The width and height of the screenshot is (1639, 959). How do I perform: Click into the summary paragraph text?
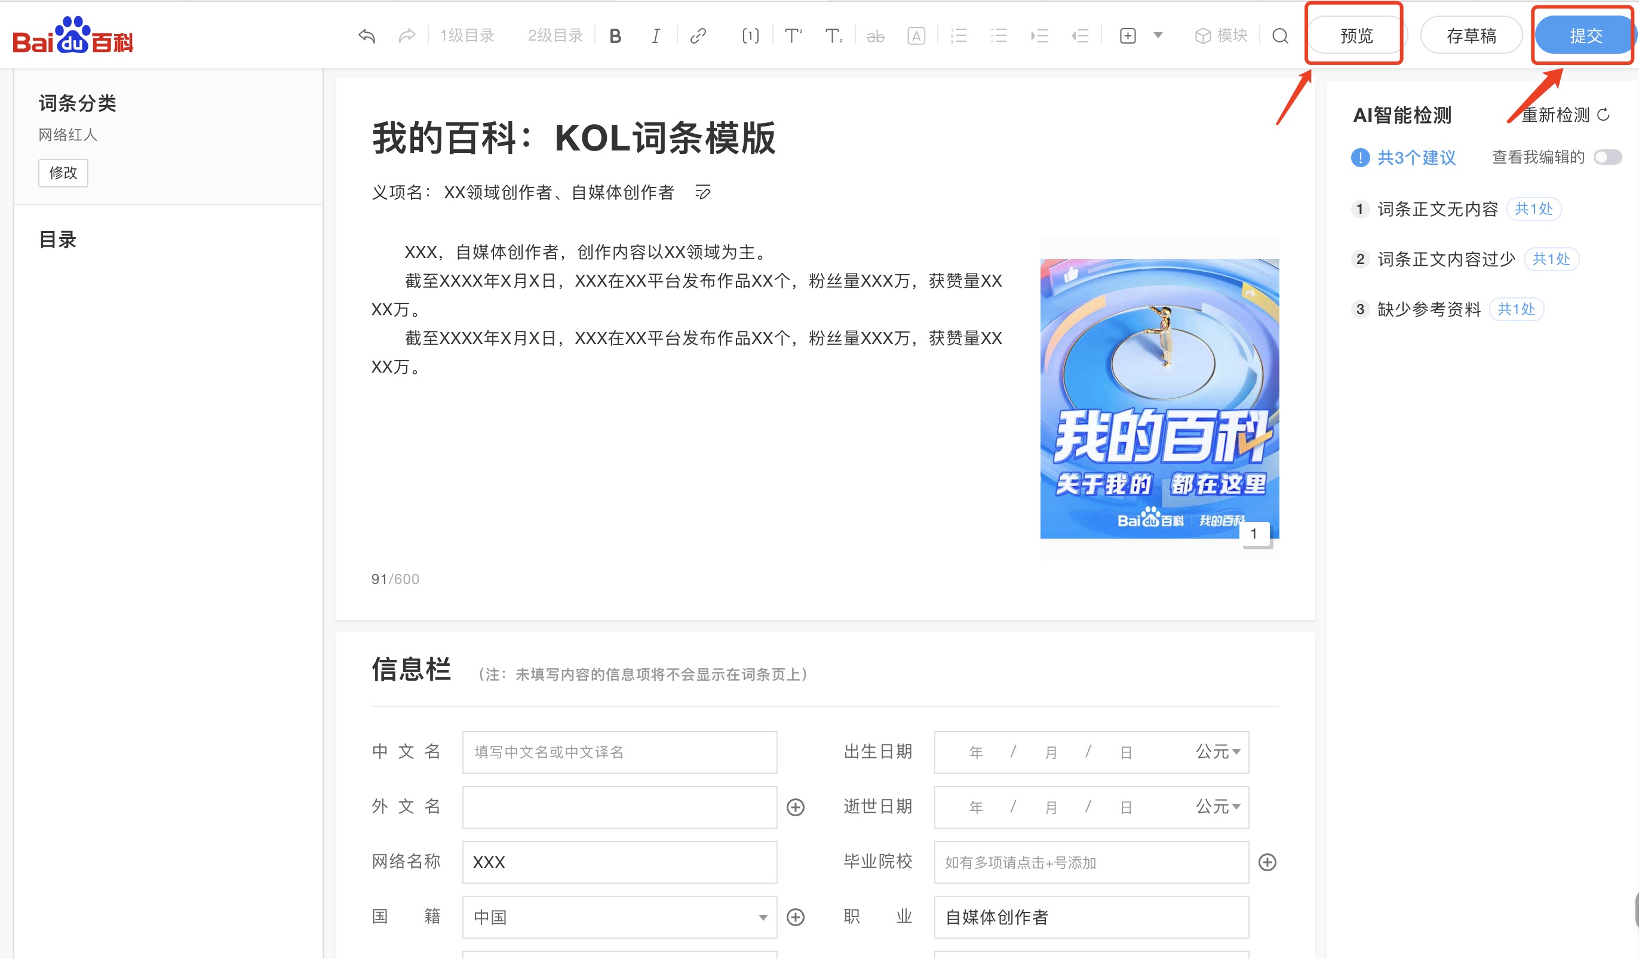coord(687,309)
